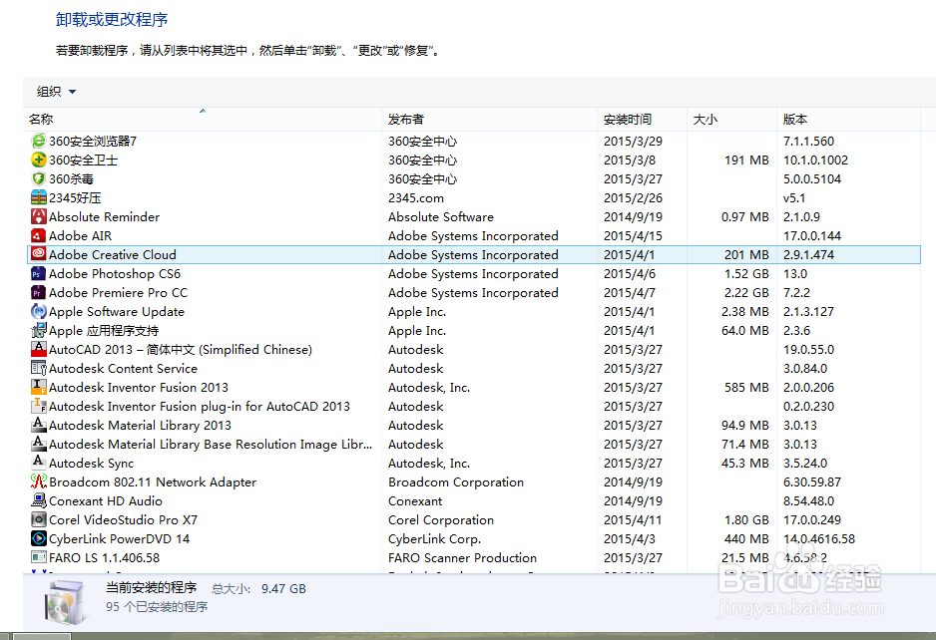Select the AutoCAD 2013 Simplified Chinese name
The image size is (936, 640).
click(181, 350)
